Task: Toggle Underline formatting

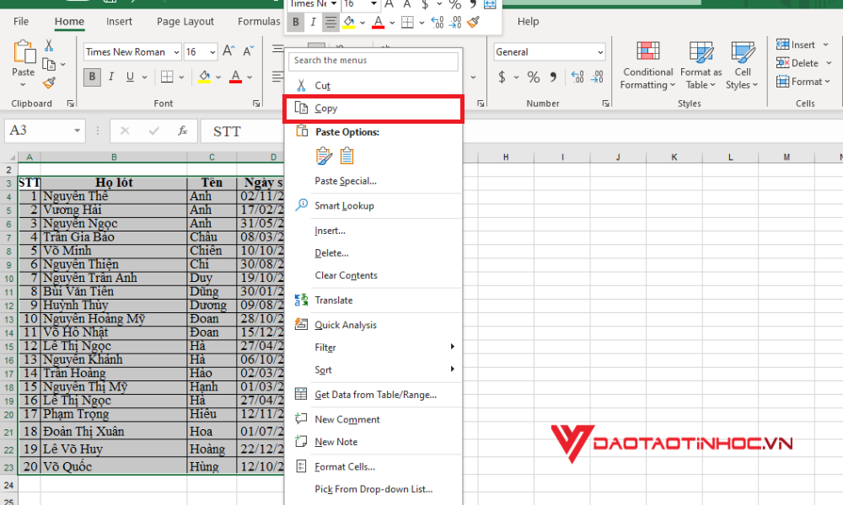Action: click(130, 77)
